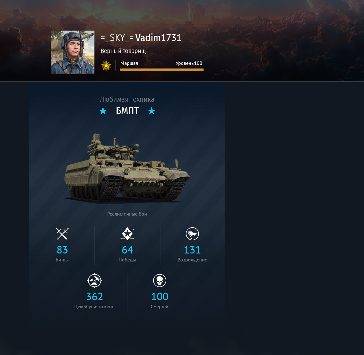Click the crosshair Целей уничтожено icon
This screenshot has height=355, width=364.
(x=94, y=280)
